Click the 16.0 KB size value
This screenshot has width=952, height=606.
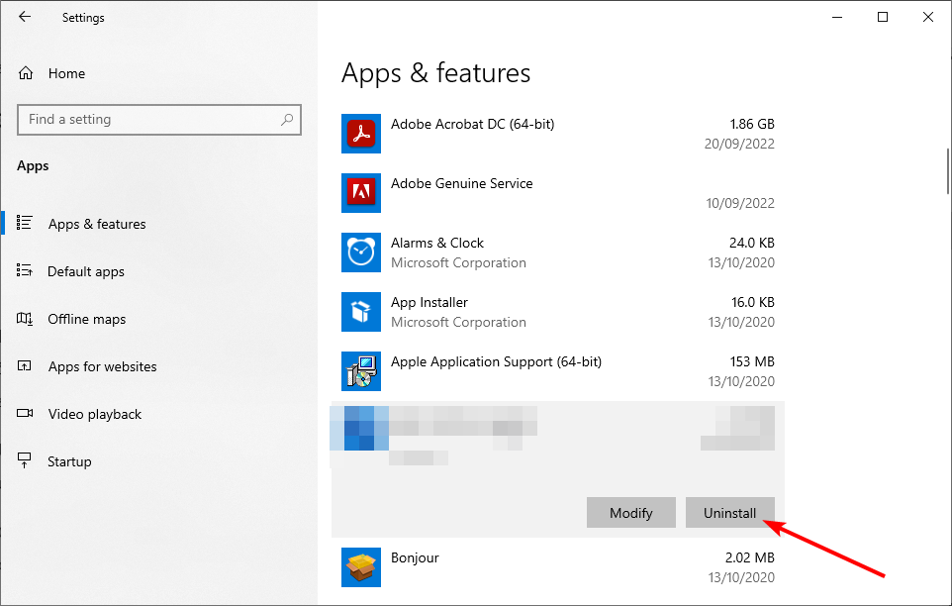click(x=752, y=302)
